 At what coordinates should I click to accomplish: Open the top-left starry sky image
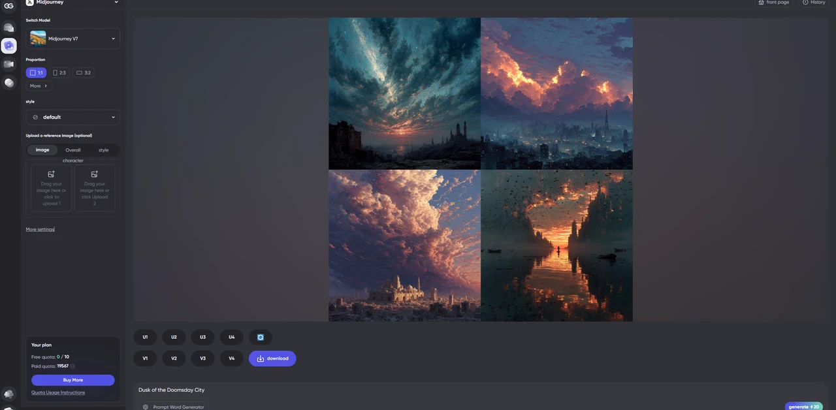[x=404, y=93]
